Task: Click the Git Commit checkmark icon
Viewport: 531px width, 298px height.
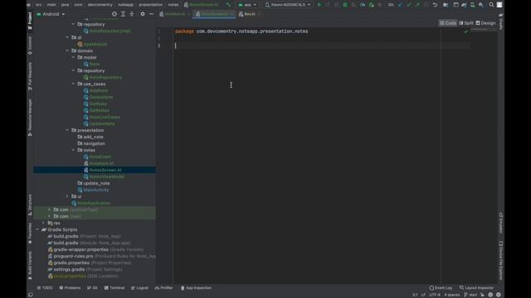Action: (409, 5)
